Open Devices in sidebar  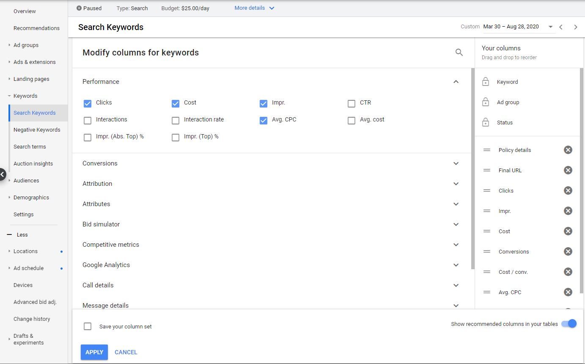point(23,285)
